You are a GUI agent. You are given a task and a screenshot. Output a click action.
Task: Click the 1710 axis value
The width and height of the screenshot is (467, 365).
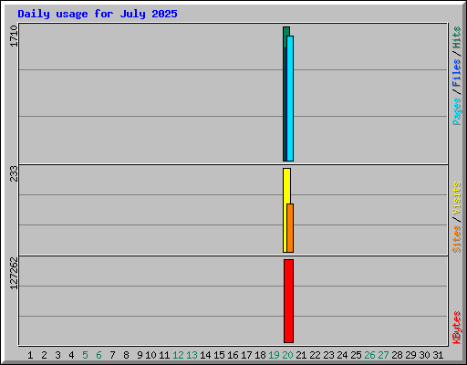pos(14,36)
